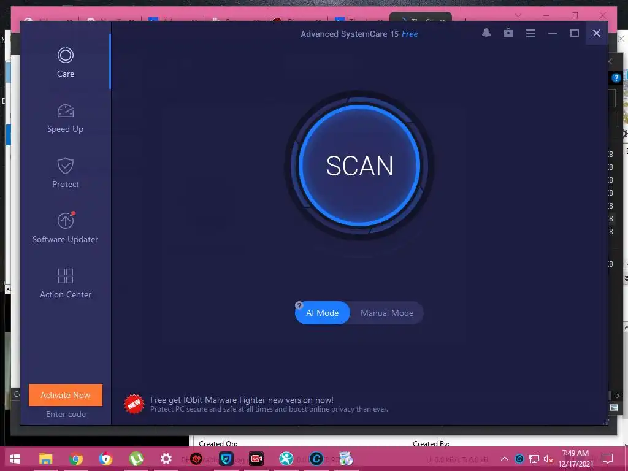The height and width of the screenshot is (471, 628).
Task: Open the disc installer icon on taskbar
Action: [x=346, y=459]
